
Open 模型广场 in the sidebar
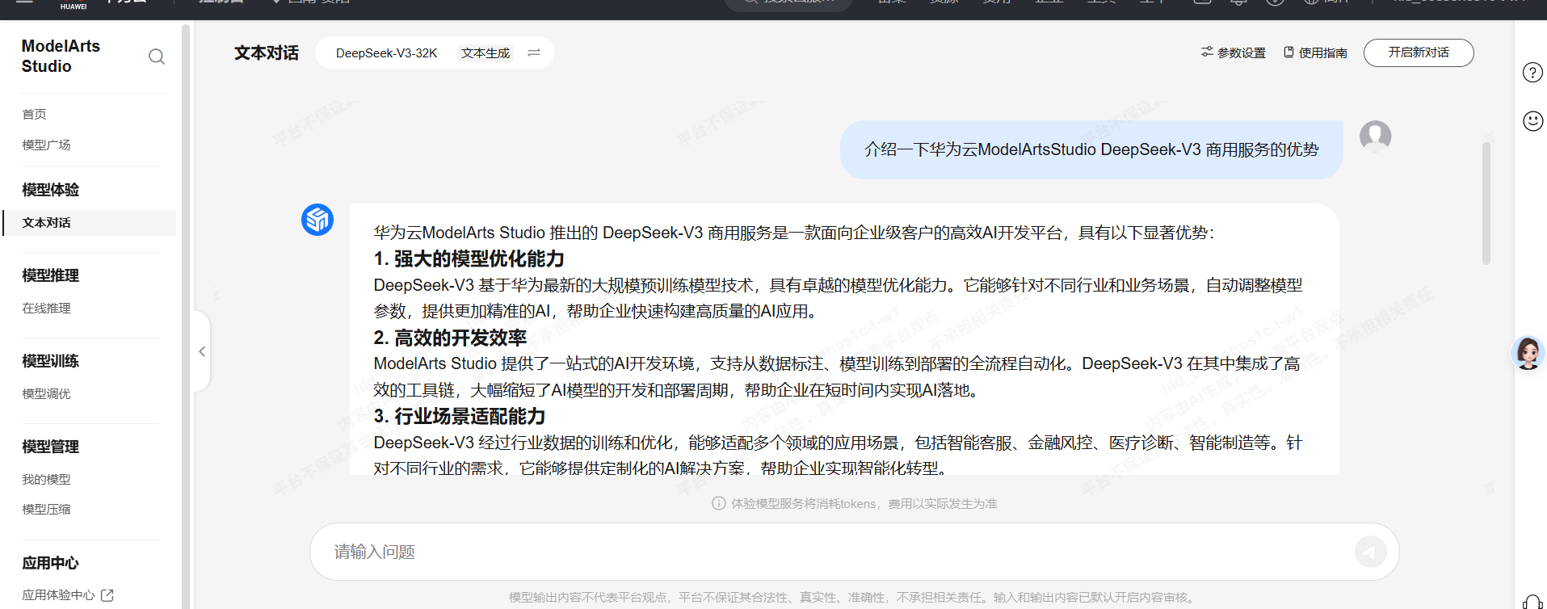[x=47, y=145]
